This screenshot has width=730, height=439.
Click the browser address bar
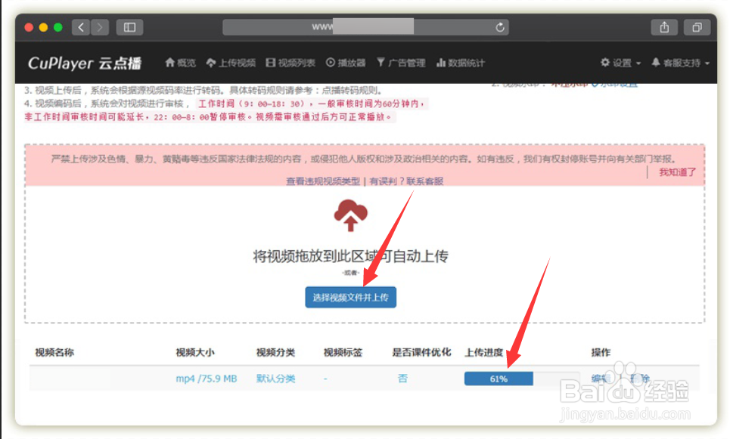(363, 27)
